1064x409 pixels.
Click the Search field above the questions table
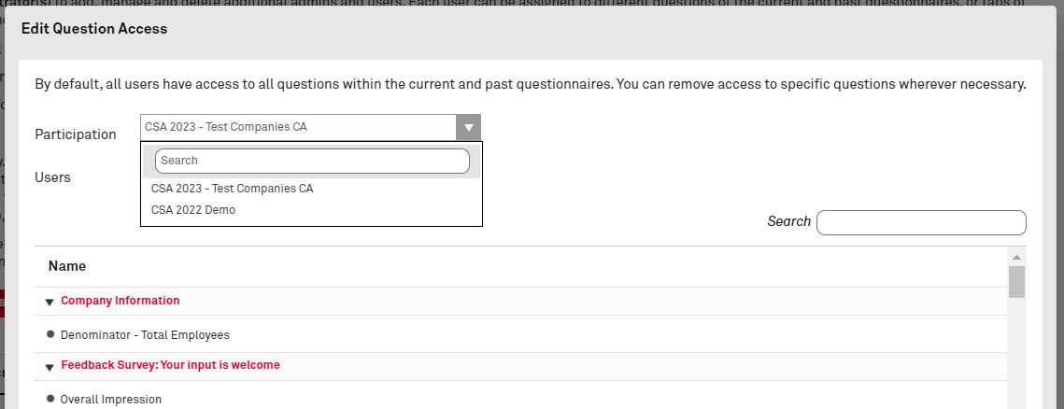click(x=920, y=222)
